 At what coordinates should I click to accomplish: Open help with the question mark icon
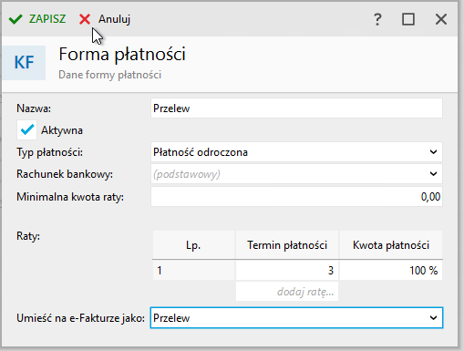click(377, 19)
